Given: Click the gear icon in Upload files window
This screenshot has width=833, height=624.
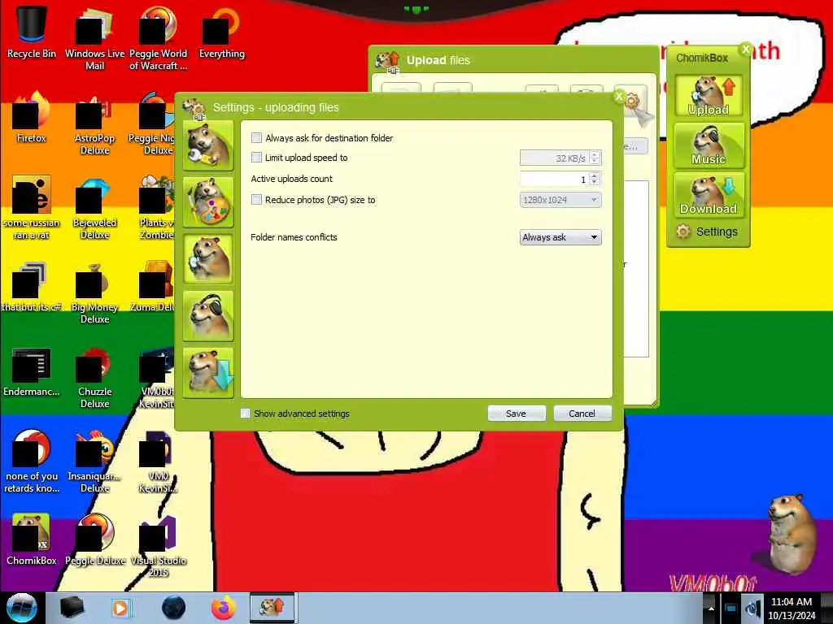Looking at the screenshot, I should click(x=630, y=99).
